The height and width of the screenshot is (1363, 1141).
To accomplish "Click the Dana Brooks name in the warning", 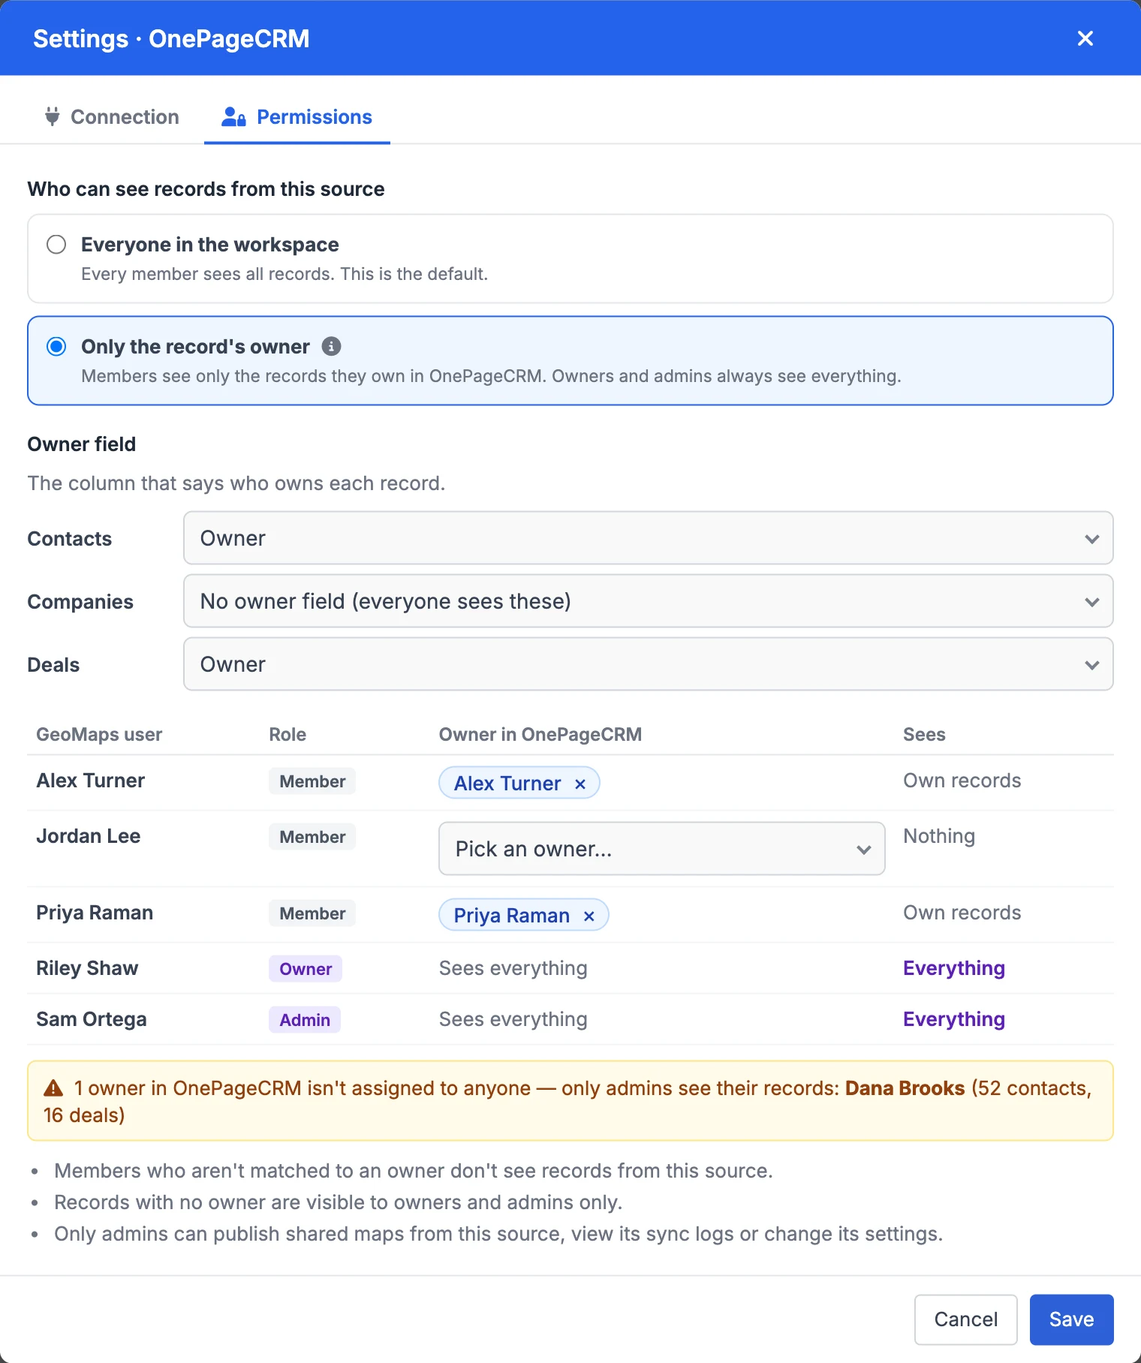I will 905,1088.
